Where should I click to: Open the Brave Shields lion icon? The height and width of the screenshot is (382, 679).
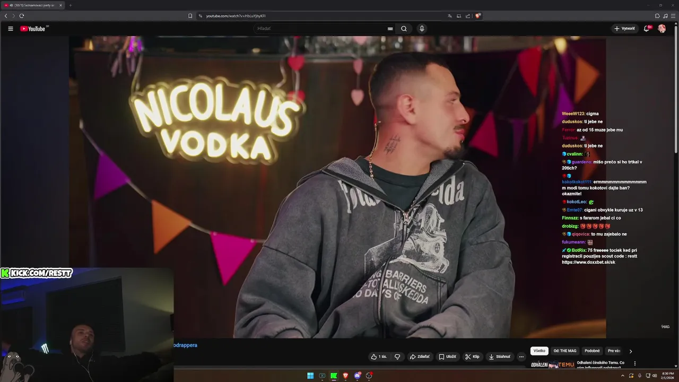point(478,16)
